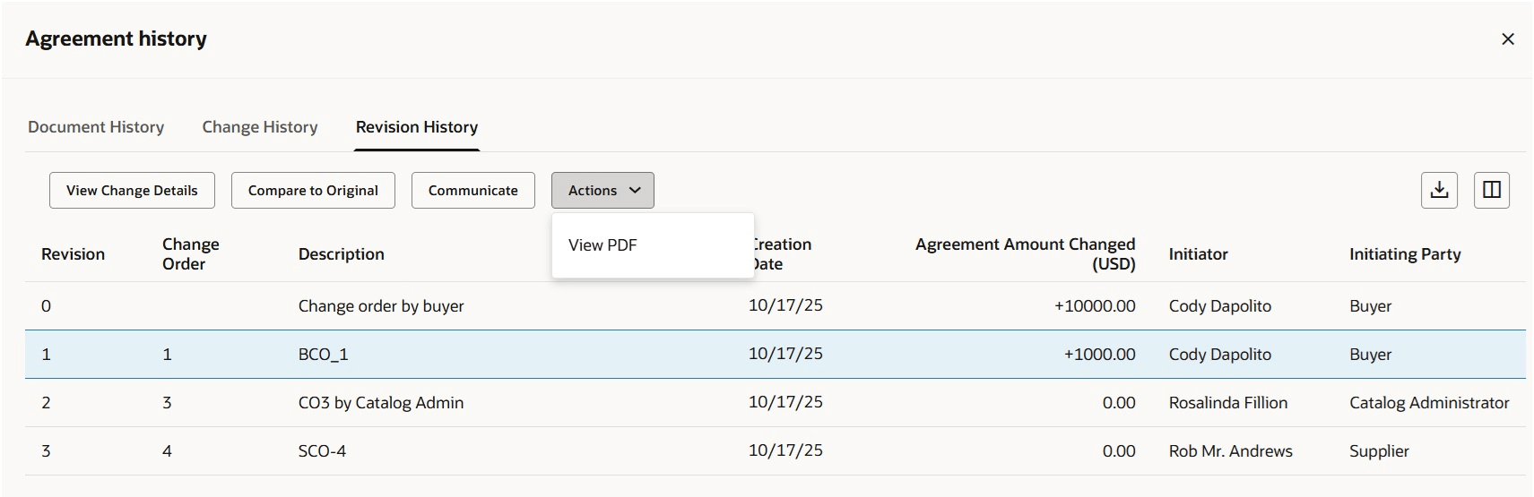The image size is (1534, 497).
Task: Click the export download icon
Action: click(x=1439, y=190)
